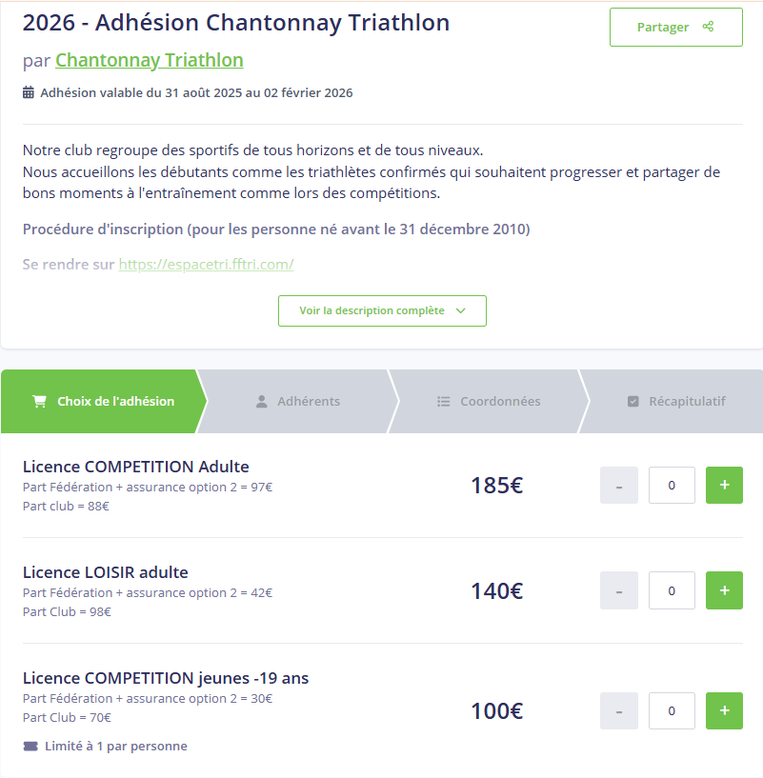Screen dimensions: 763x778
Task: Open the Chantonnay Triathlon organizer link
Action: [x=149, y=60]
